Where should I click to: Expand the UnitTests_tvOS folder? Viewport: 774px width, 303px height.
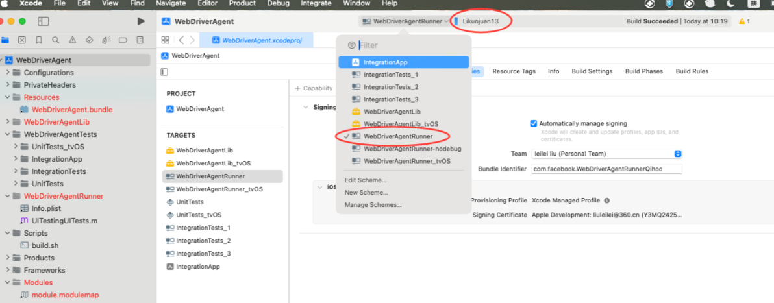click(16, 147)
